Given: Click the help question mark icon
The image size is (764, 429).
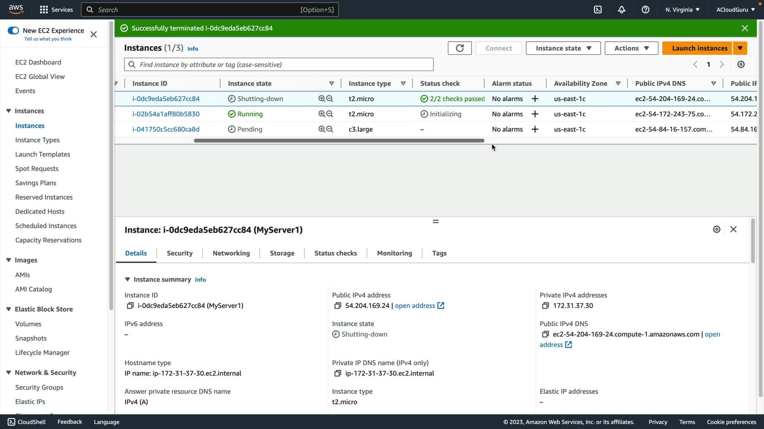Looking at the screenshot, I should pos(645,10).
